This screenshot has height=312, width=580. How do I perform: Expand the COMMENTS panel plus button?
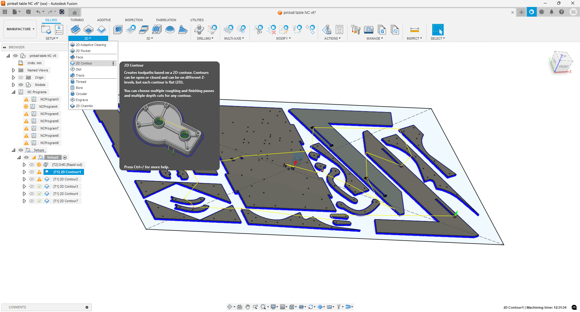(x=87, y=307)
